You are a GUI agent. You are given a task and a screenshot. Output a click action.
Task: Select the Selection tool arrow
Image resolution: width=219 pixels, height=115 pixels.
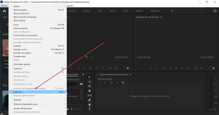click(90, 77)
